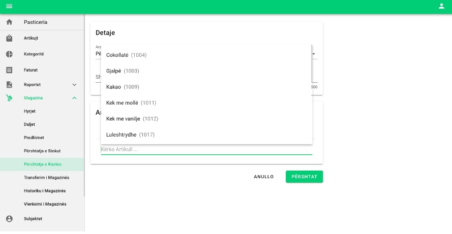Image resolution: width=452 pixels, height=234 pixels.
Task: Click the PËRSHTAT button
Action: click(304, 177)
